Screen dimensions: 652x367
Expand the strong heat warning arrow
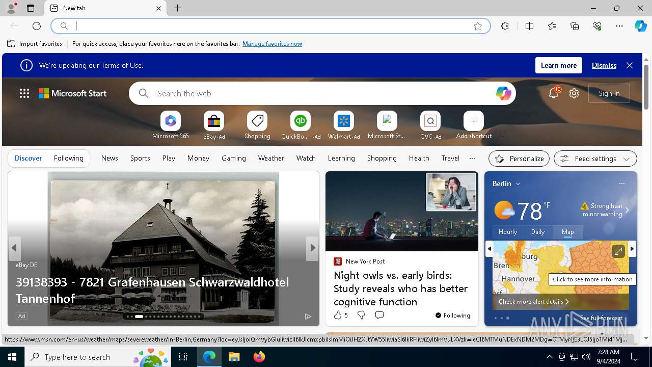(x=627, y=210)
